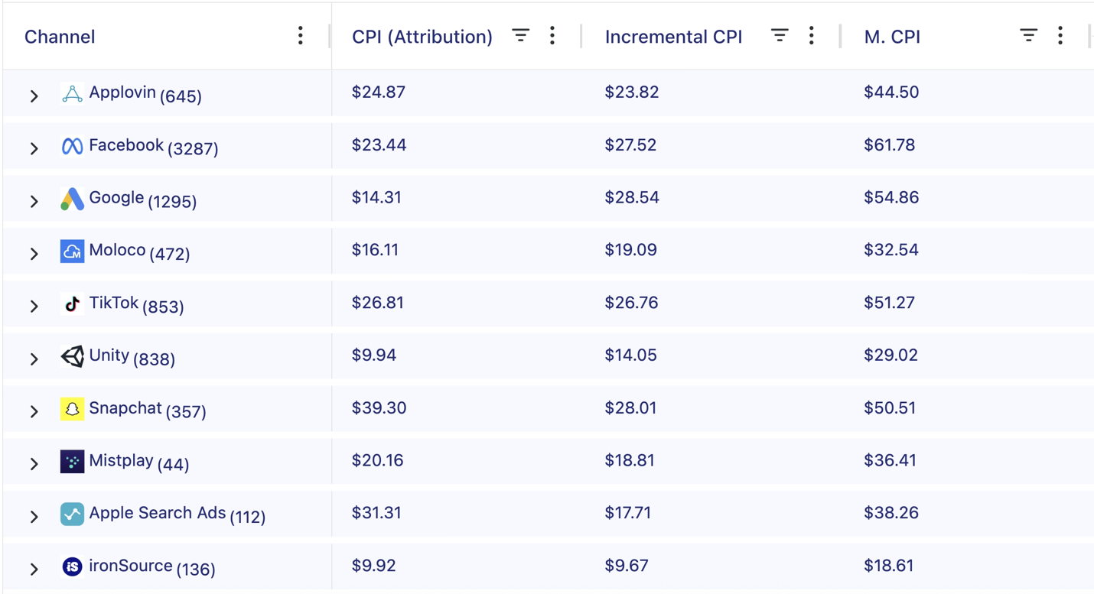Open filter for M. CPI column

(1029, 35)
